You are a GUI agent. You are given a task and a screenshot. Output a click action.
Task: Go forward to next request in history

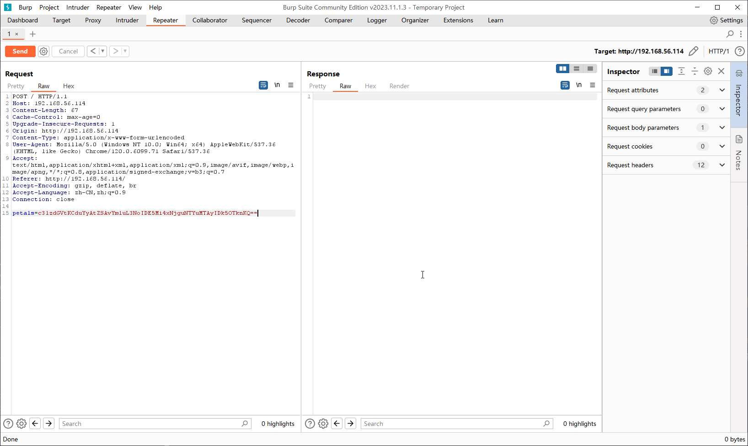click(x=115, y=51)
